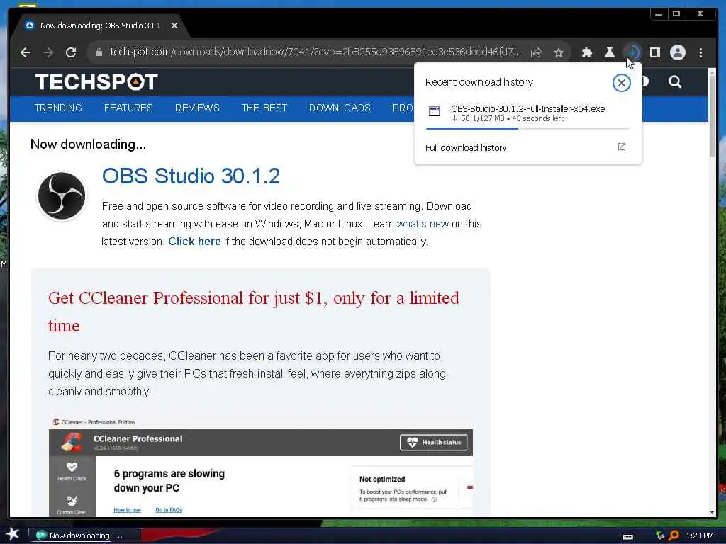Close the Now downloading browser tab
This screenshot has height=544, width=726.
click(x=174, y=25)
